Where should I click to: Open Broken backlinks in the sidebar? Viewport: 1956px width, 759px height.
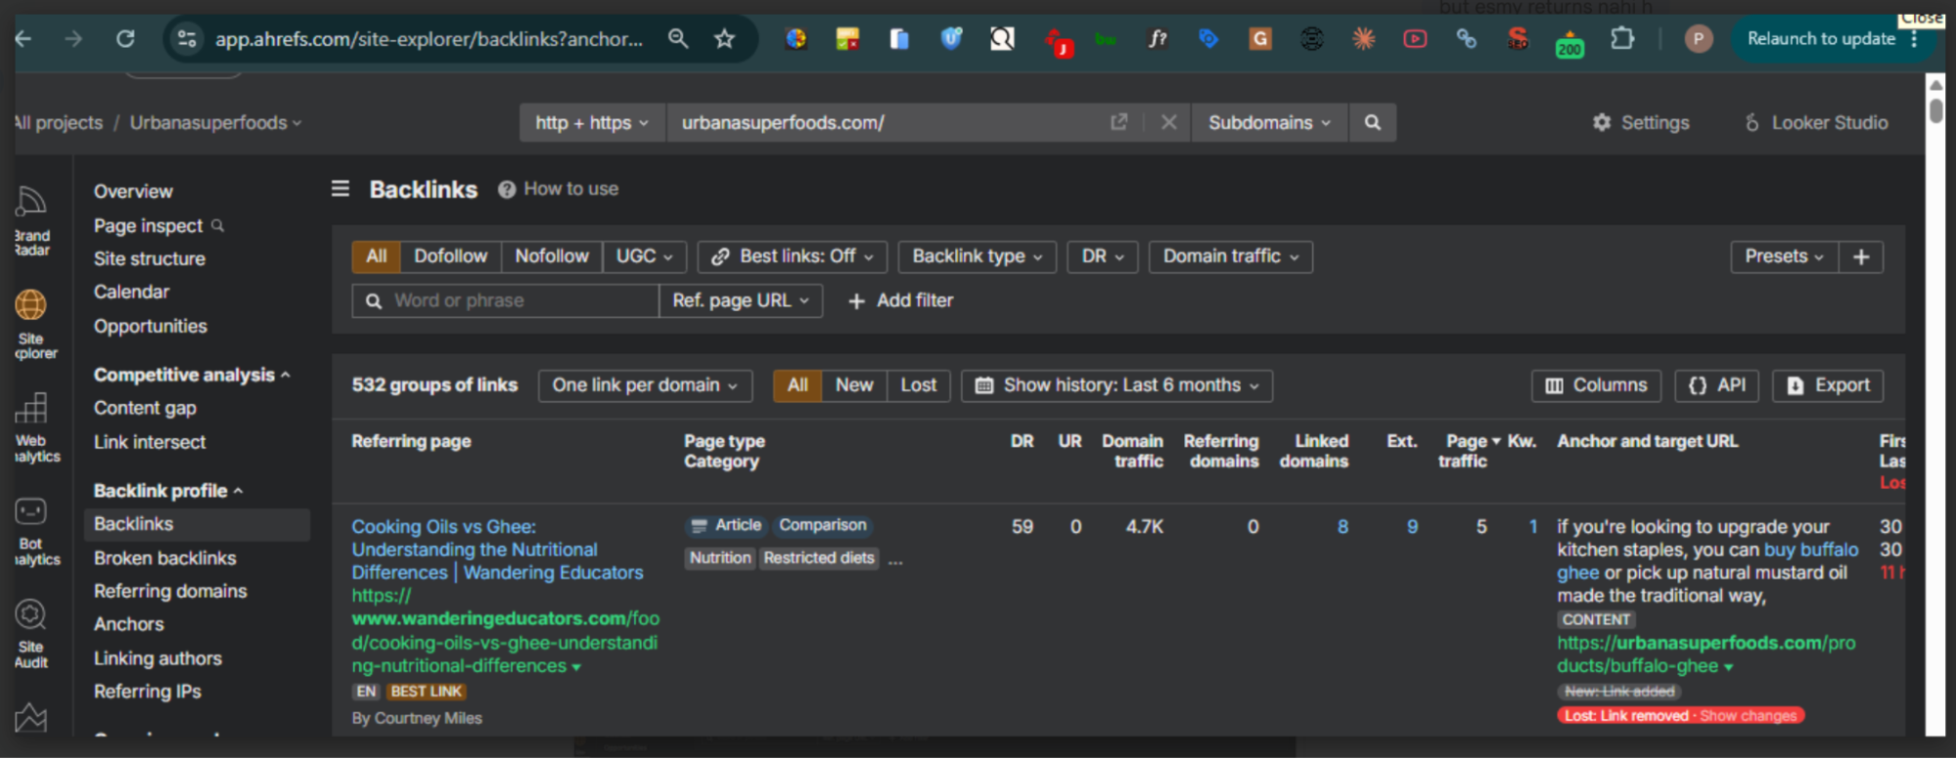[165, 558]
